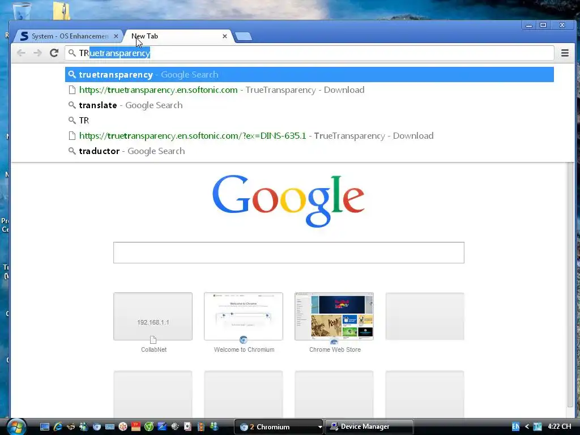Click the coiled-creature quick launch icon

tap(71, 427)
